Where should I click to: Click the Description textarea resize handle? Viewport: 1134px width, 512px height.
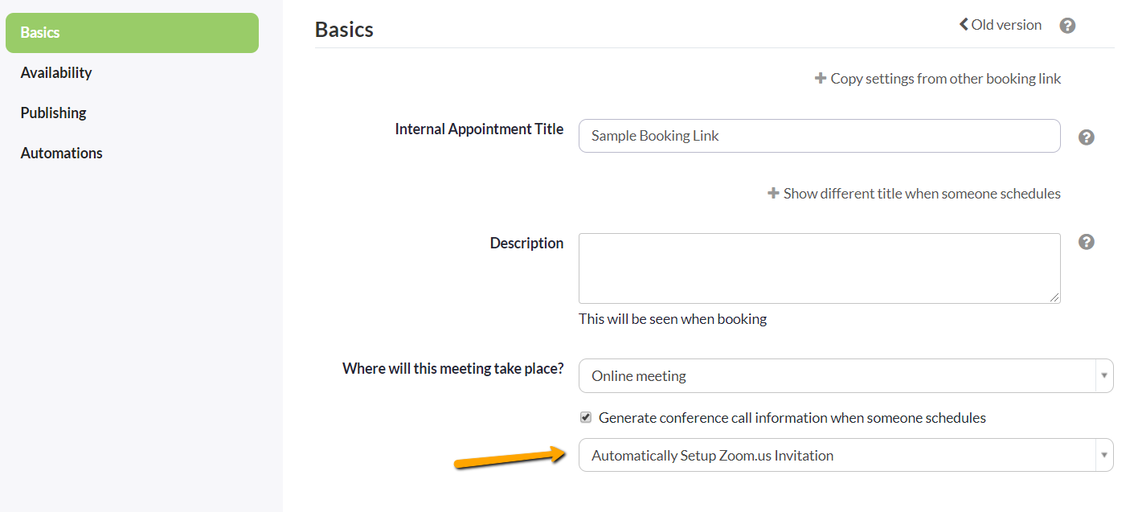click(x=1054, y=297)
